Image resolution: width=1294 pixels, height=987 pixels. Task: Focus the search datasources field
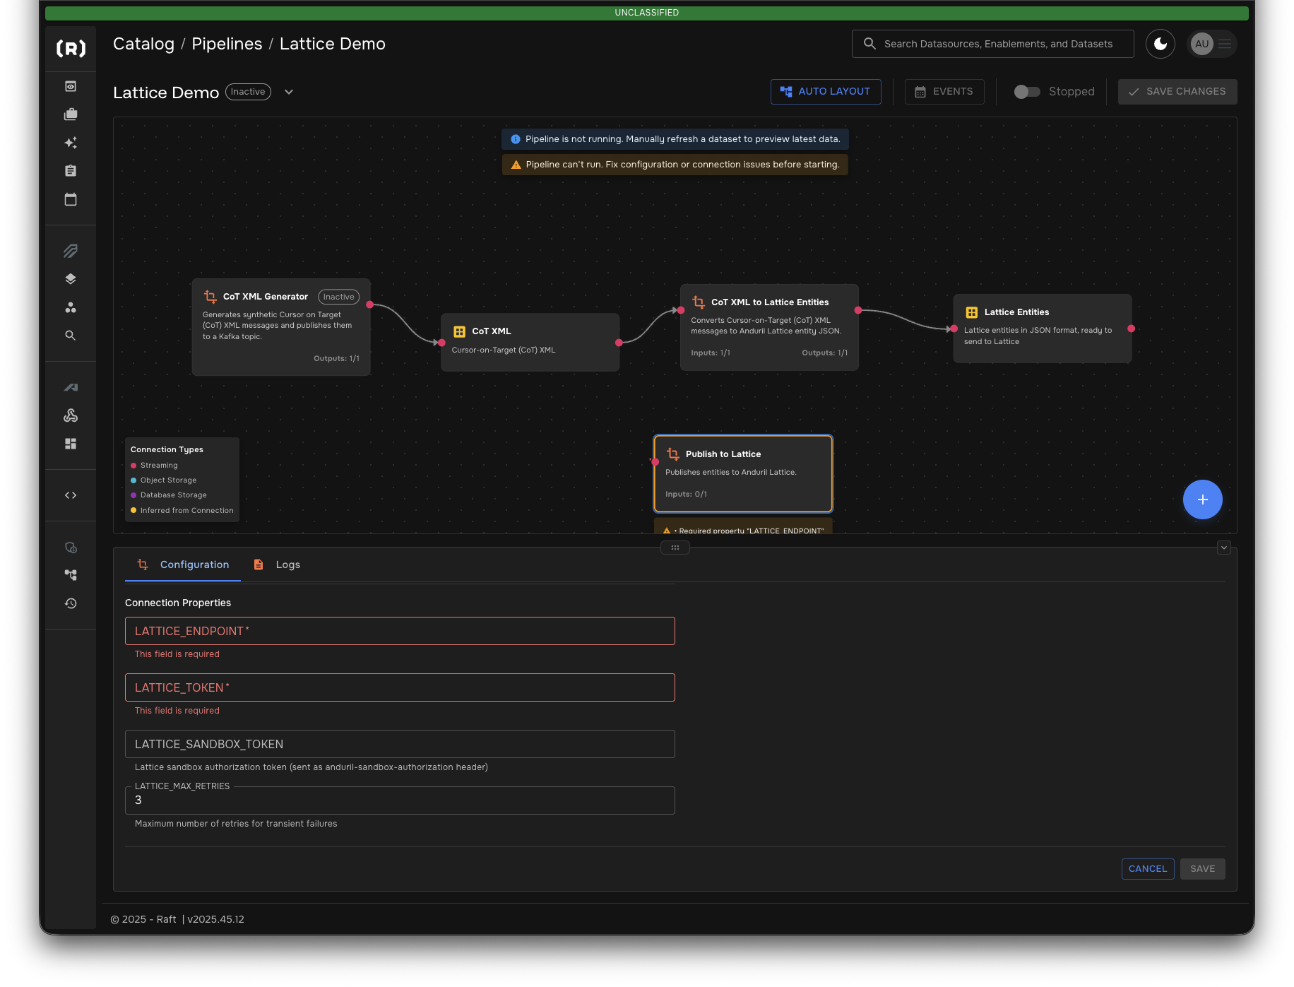coord(993,44)
